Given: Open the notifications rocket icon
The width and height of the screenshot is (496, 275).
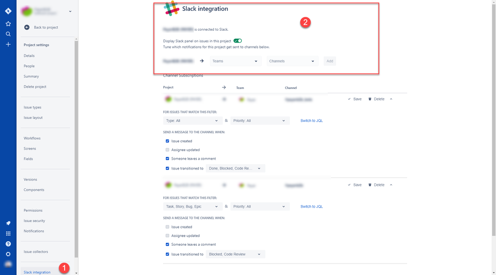Looking at the screenshot, I should (x=8, y=223).
